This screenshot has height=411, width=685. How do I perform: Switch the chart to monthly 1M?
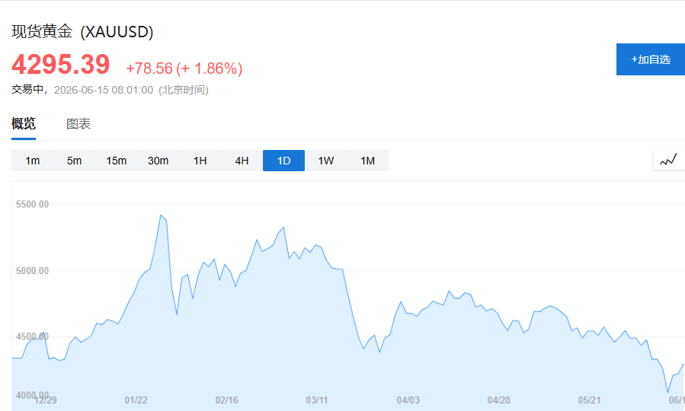coord(368,161)
